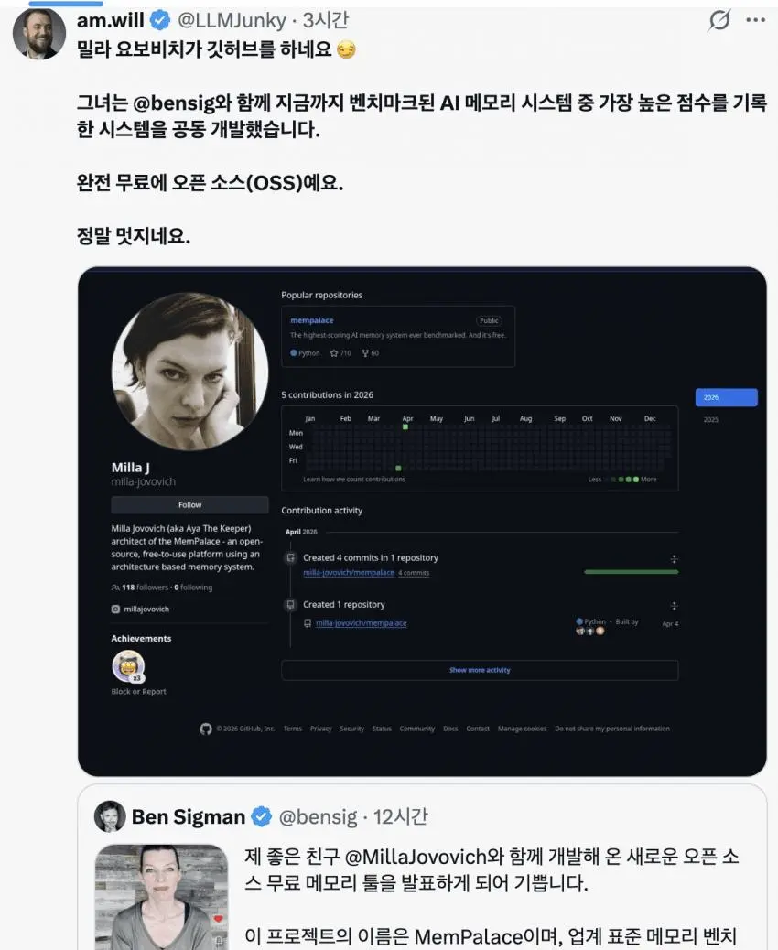Click the star icon next to the 710 count
The image size is (778, 950).
click(x=334, y=353)
